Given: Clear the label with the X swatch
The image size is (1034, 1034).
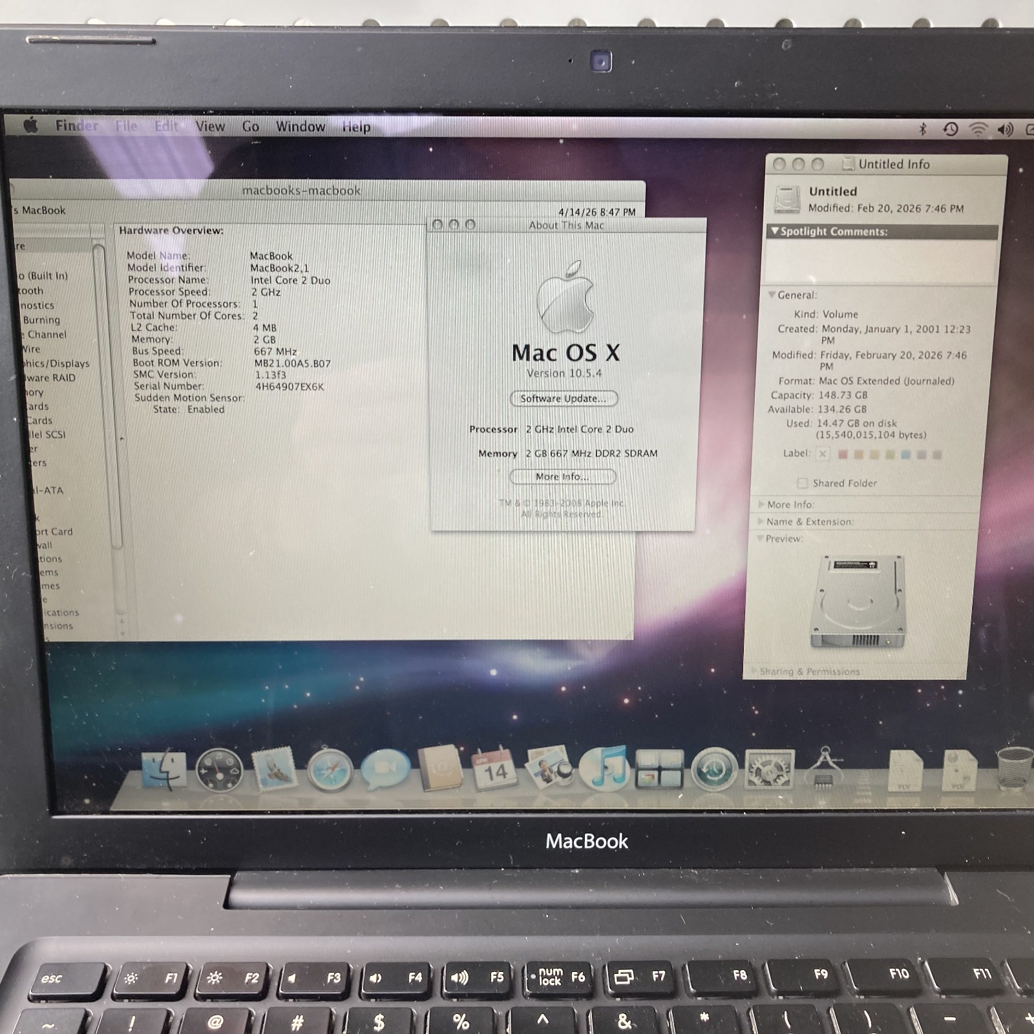Looking at the screenshot, I should tap(823, 454).
